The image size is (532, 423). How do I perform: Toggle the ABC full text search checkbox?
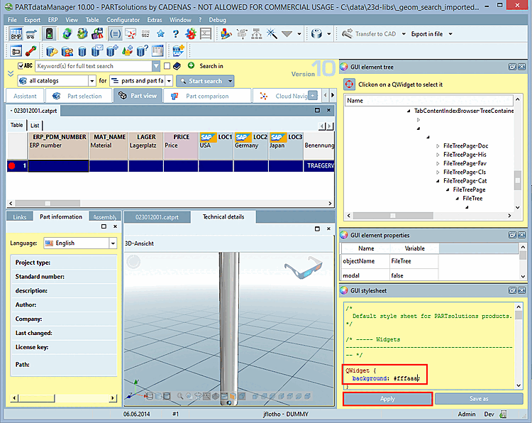(x=19, y=66)
